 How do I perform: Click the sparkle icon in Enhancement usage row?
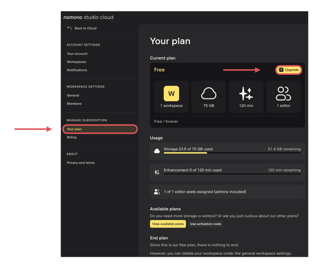[x=157, y=172]
